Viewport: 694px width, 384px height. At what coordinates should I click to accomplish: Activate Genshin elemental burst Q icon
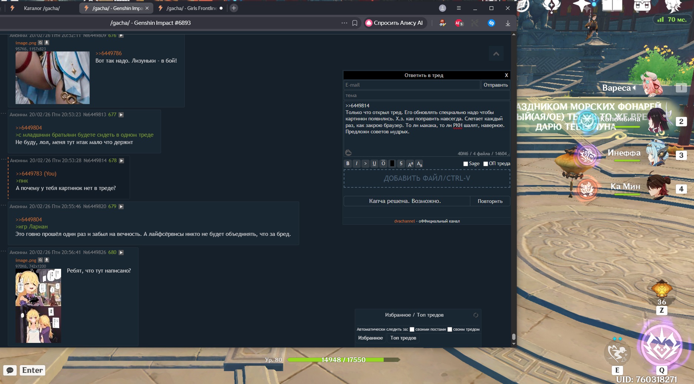pyautogui.click(x=662, y=346)
